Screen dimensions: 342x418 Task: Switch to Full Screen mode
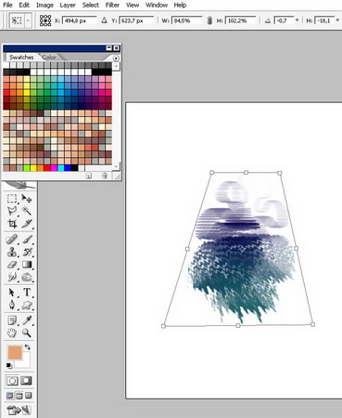point(28,396)
